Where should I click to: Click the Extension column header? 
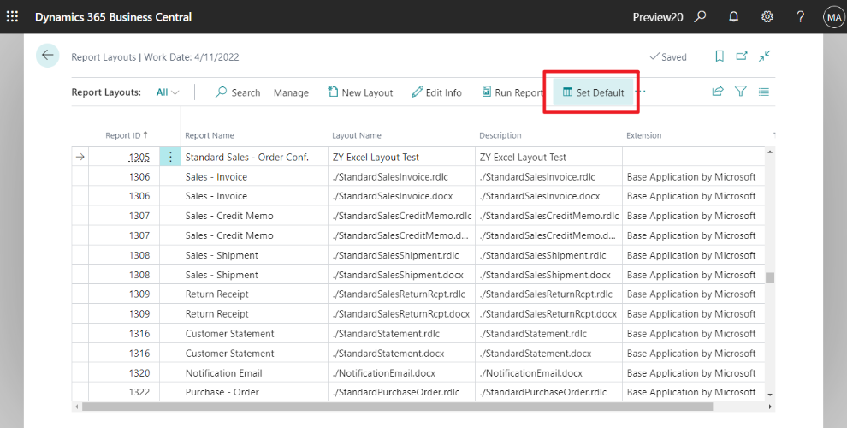point(644,135)
